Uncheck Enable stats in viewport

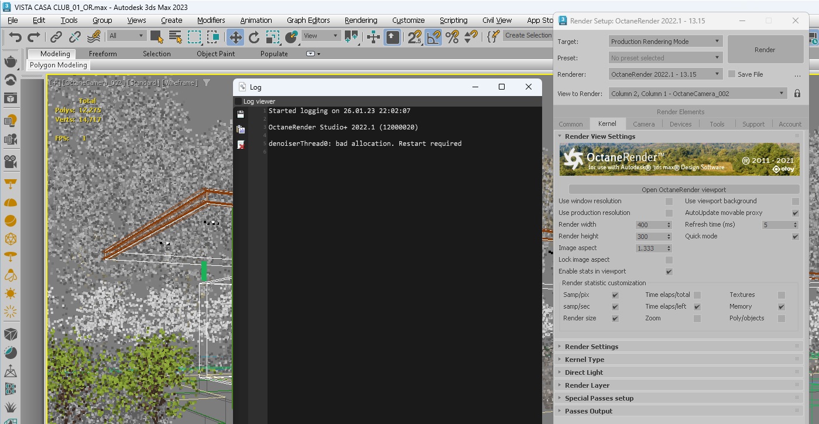coord(669,272)
